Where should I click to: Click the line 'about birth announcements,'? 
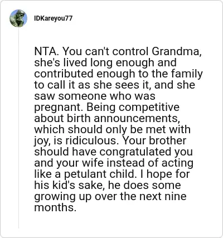[x=107, y=118]
